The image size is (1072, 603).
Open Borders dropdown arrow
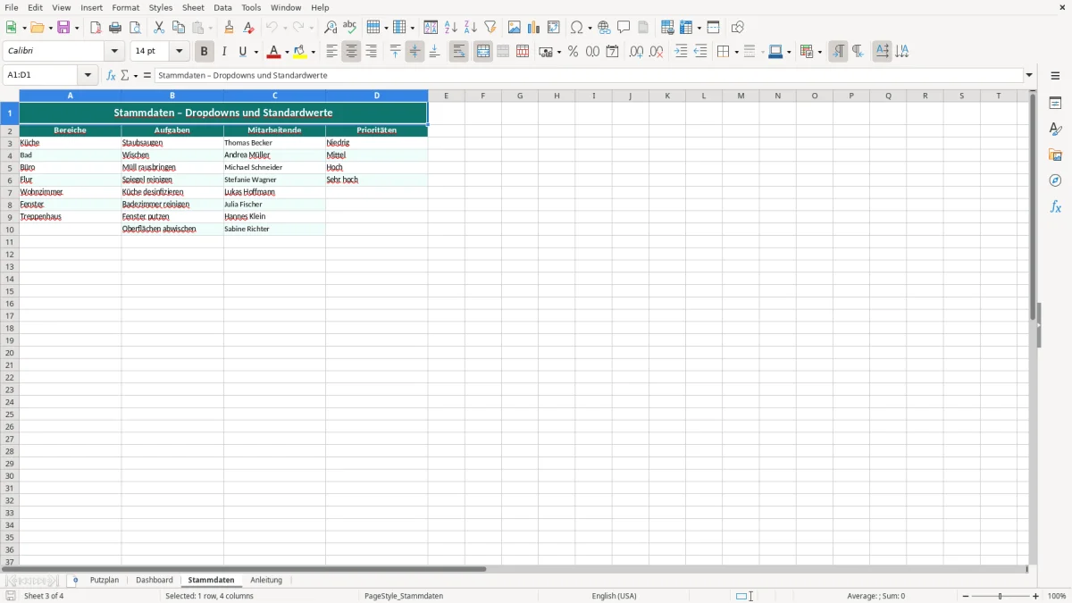coord(735,53)
